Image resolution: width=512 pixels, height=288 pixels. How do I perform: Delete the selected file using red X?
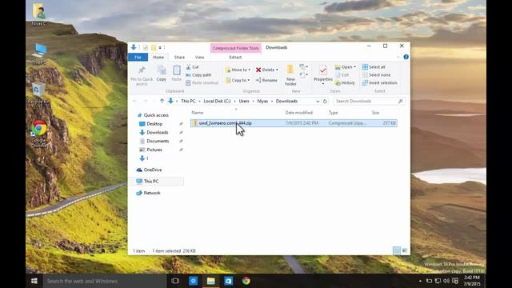coord(258,70)
